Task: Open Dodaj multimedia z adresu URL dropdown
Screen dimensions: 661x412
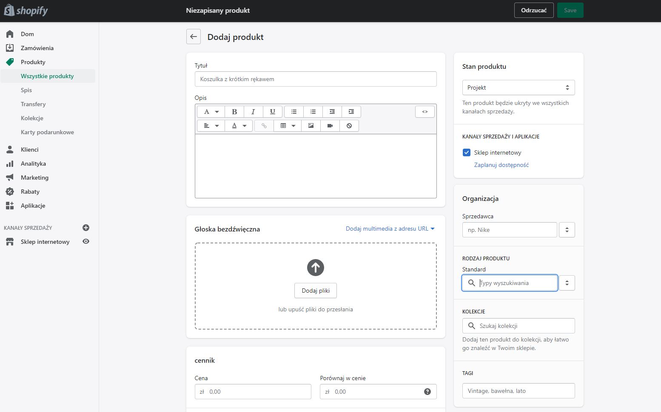Action: [x=390, y=229]
